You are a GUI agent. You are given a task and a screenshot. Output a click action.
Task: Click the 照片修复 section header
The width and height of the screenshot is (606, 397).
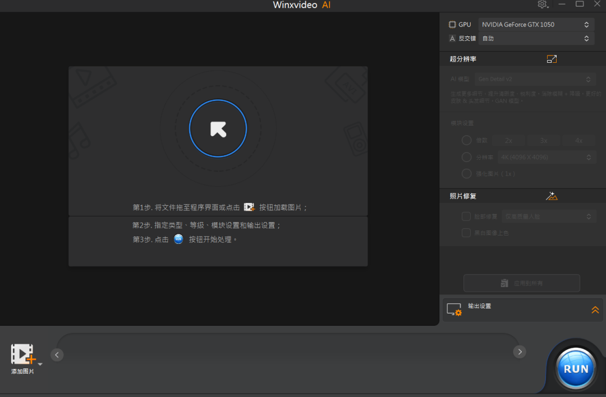[463, 196]
